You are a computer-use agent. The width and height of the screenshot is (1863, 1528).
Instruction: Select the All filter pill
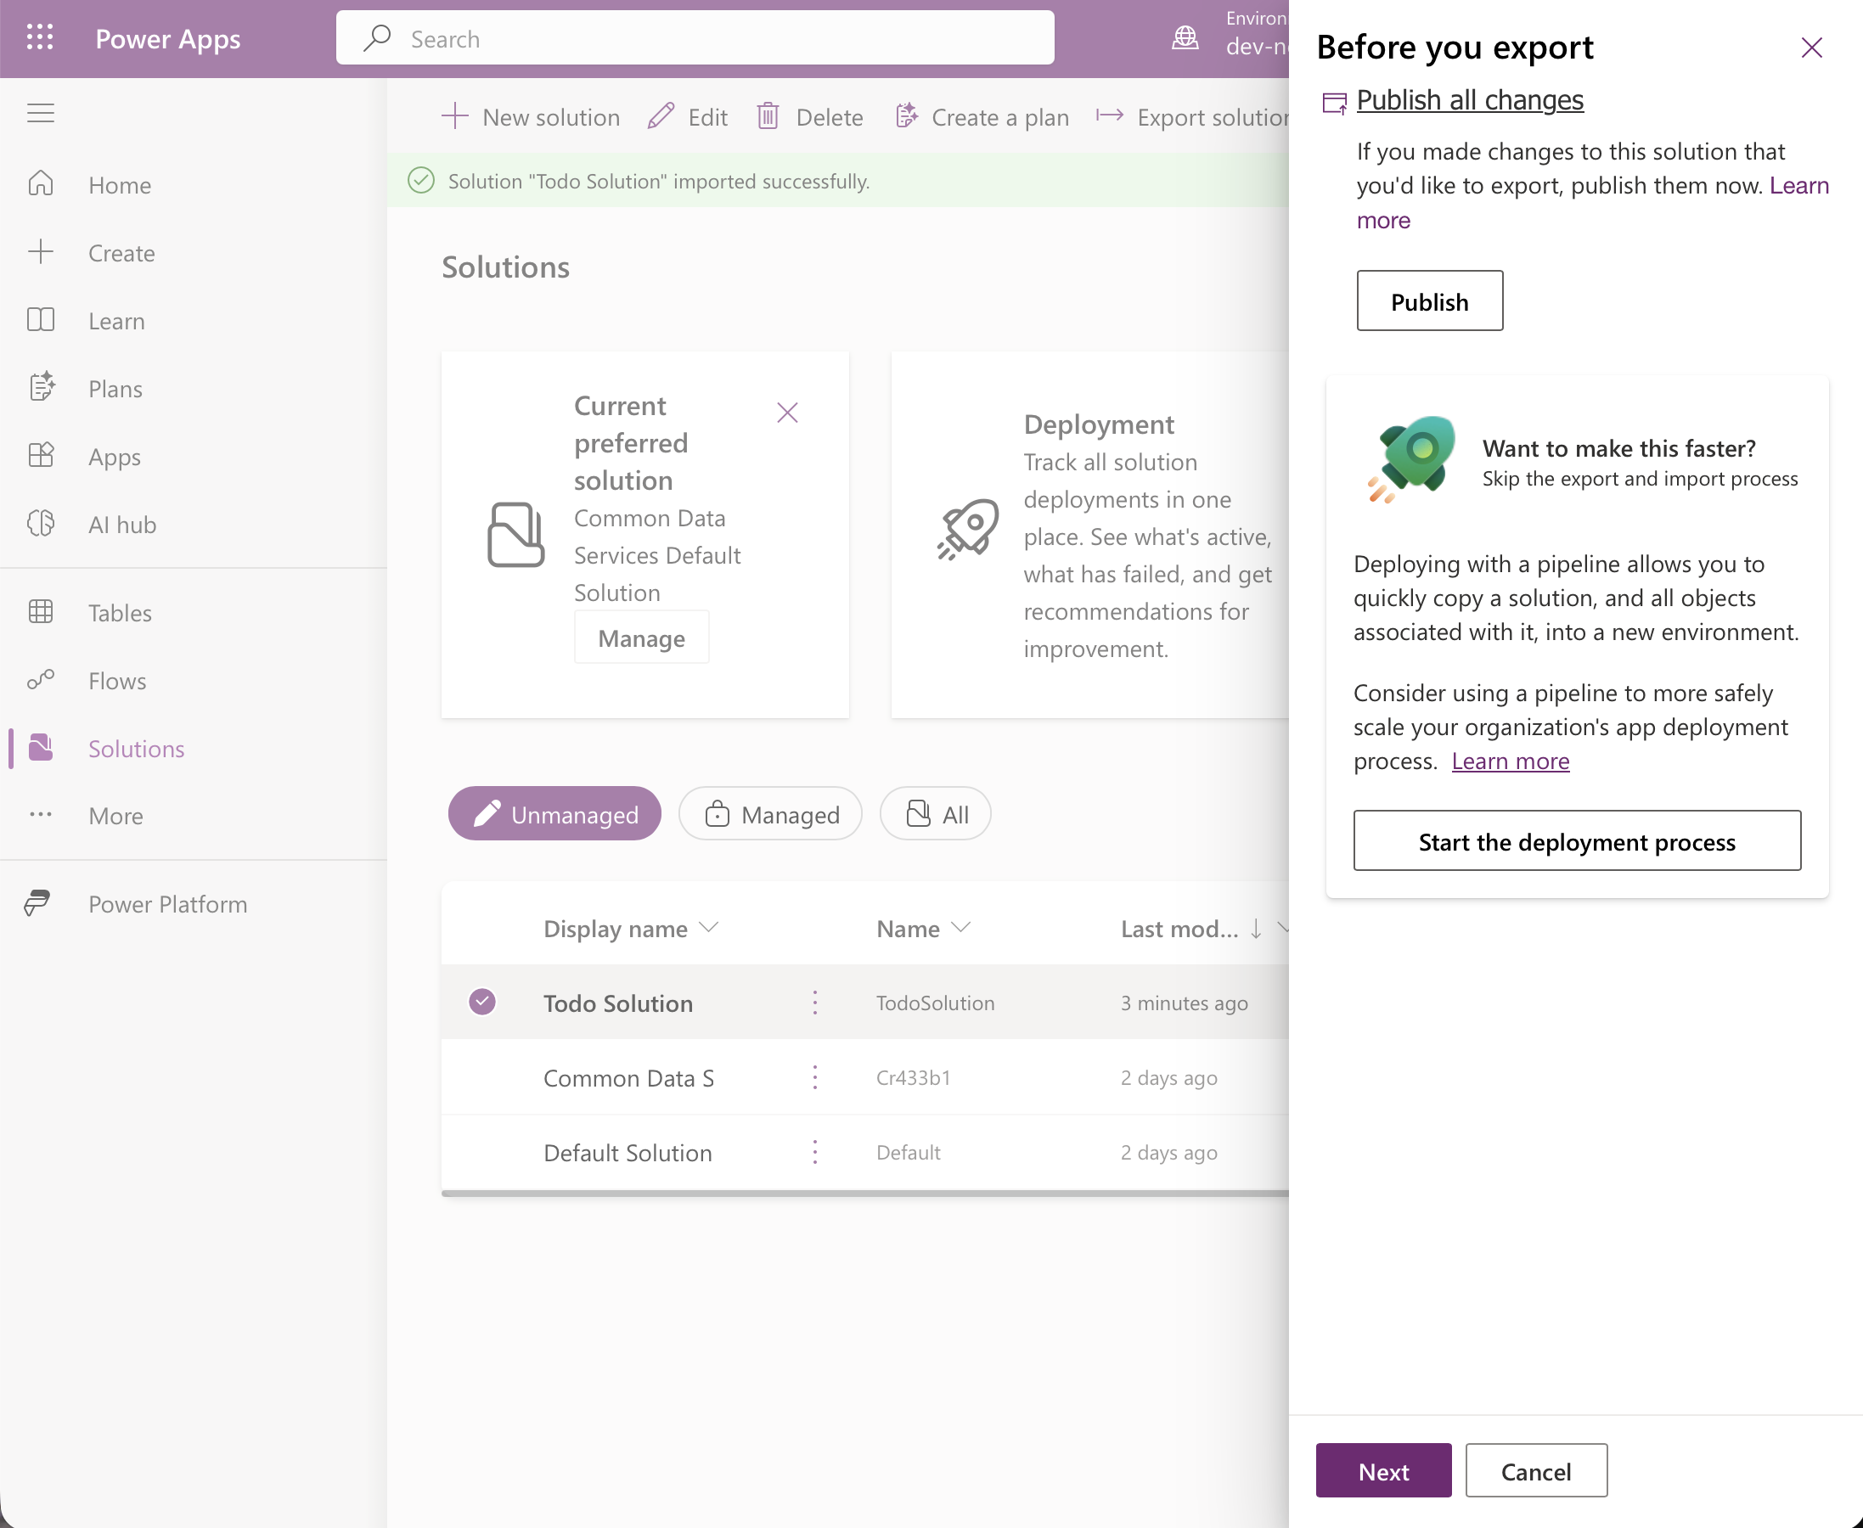click(935, 814)
